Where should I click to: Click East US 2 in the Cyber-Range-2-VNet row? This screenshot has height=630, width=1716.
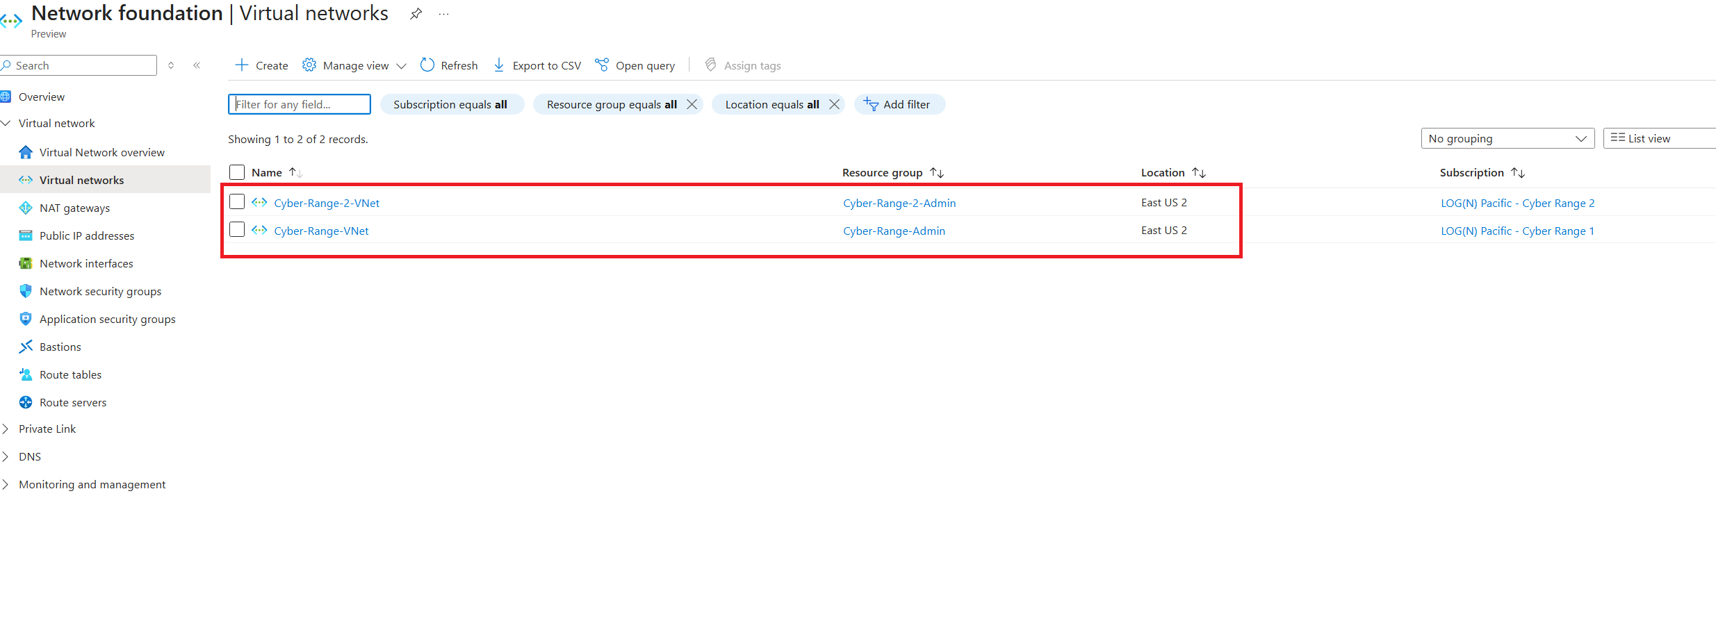pyautogui.click(x=1163, y=202)
